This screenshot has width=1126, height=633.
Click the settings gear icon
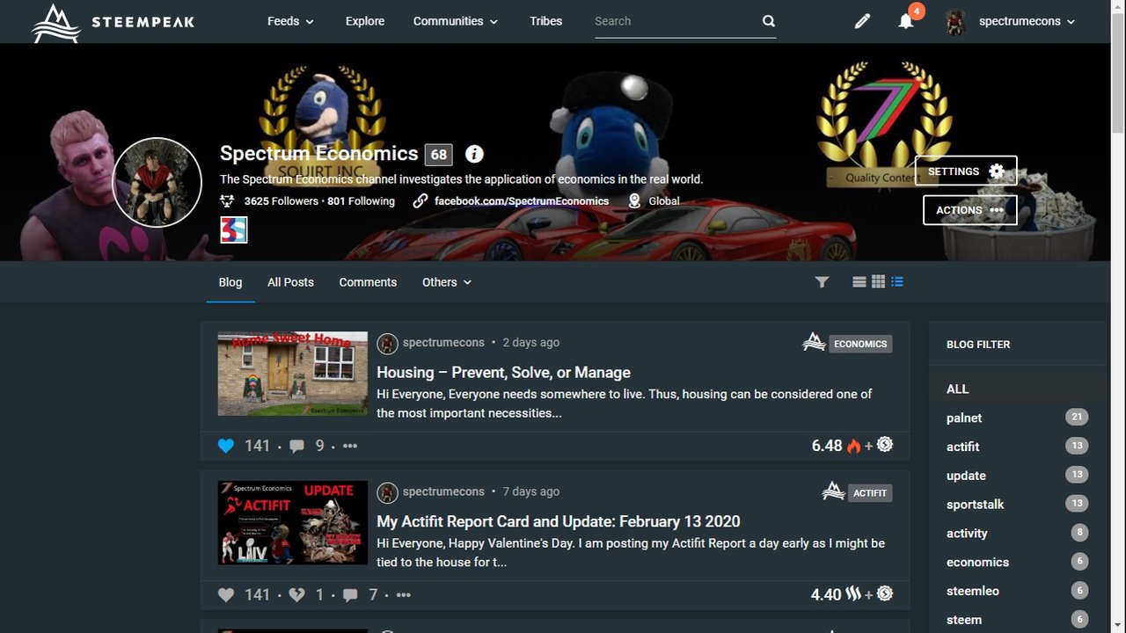(x=996, y=171)
